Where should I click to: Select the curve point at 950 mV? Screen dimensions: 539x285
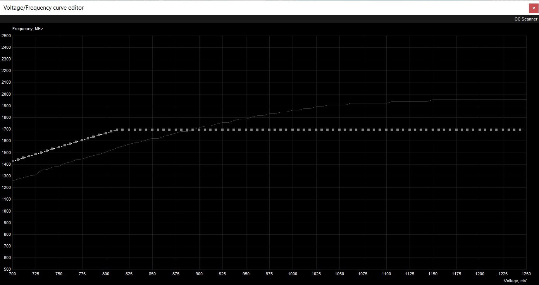click(x=246, y=130)
